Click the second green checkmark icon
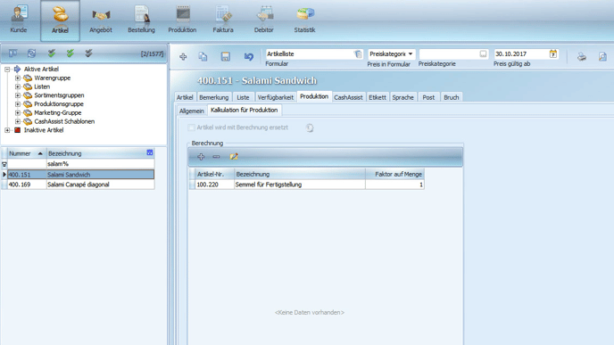Viewport: 614px width, 345px height. [71, 53]
